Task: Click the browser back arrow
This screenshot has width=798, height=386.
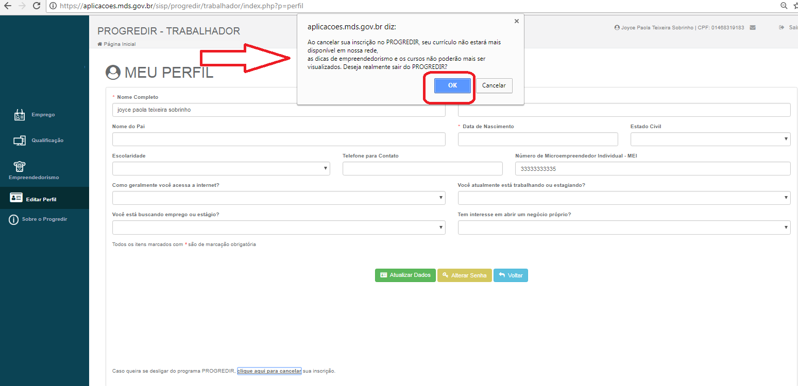Action: coord(8,6)
